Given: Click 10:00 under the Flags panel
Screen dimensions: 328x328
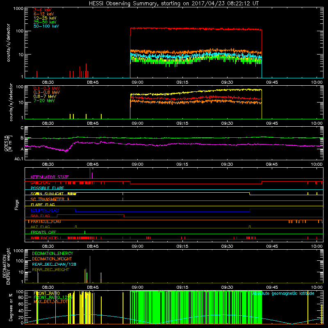Looking at the screenshot, I should 317,246.
